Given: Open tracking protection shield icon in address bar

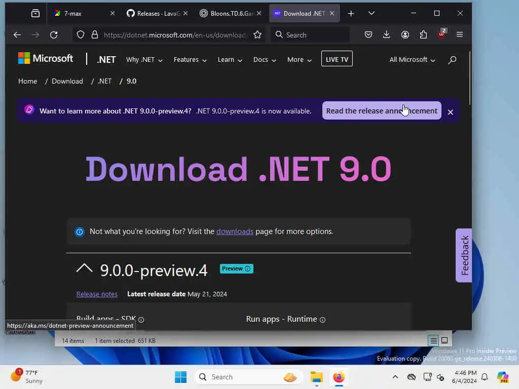Looking at the screenshot, I should pos(81,35).
